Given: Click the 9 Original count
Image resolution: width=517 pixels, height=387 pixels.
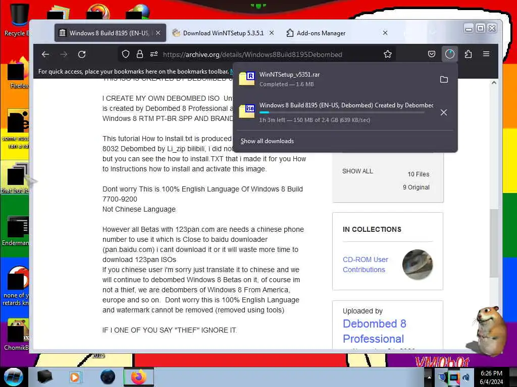Looking at the screenshot, I should (416, 187).
